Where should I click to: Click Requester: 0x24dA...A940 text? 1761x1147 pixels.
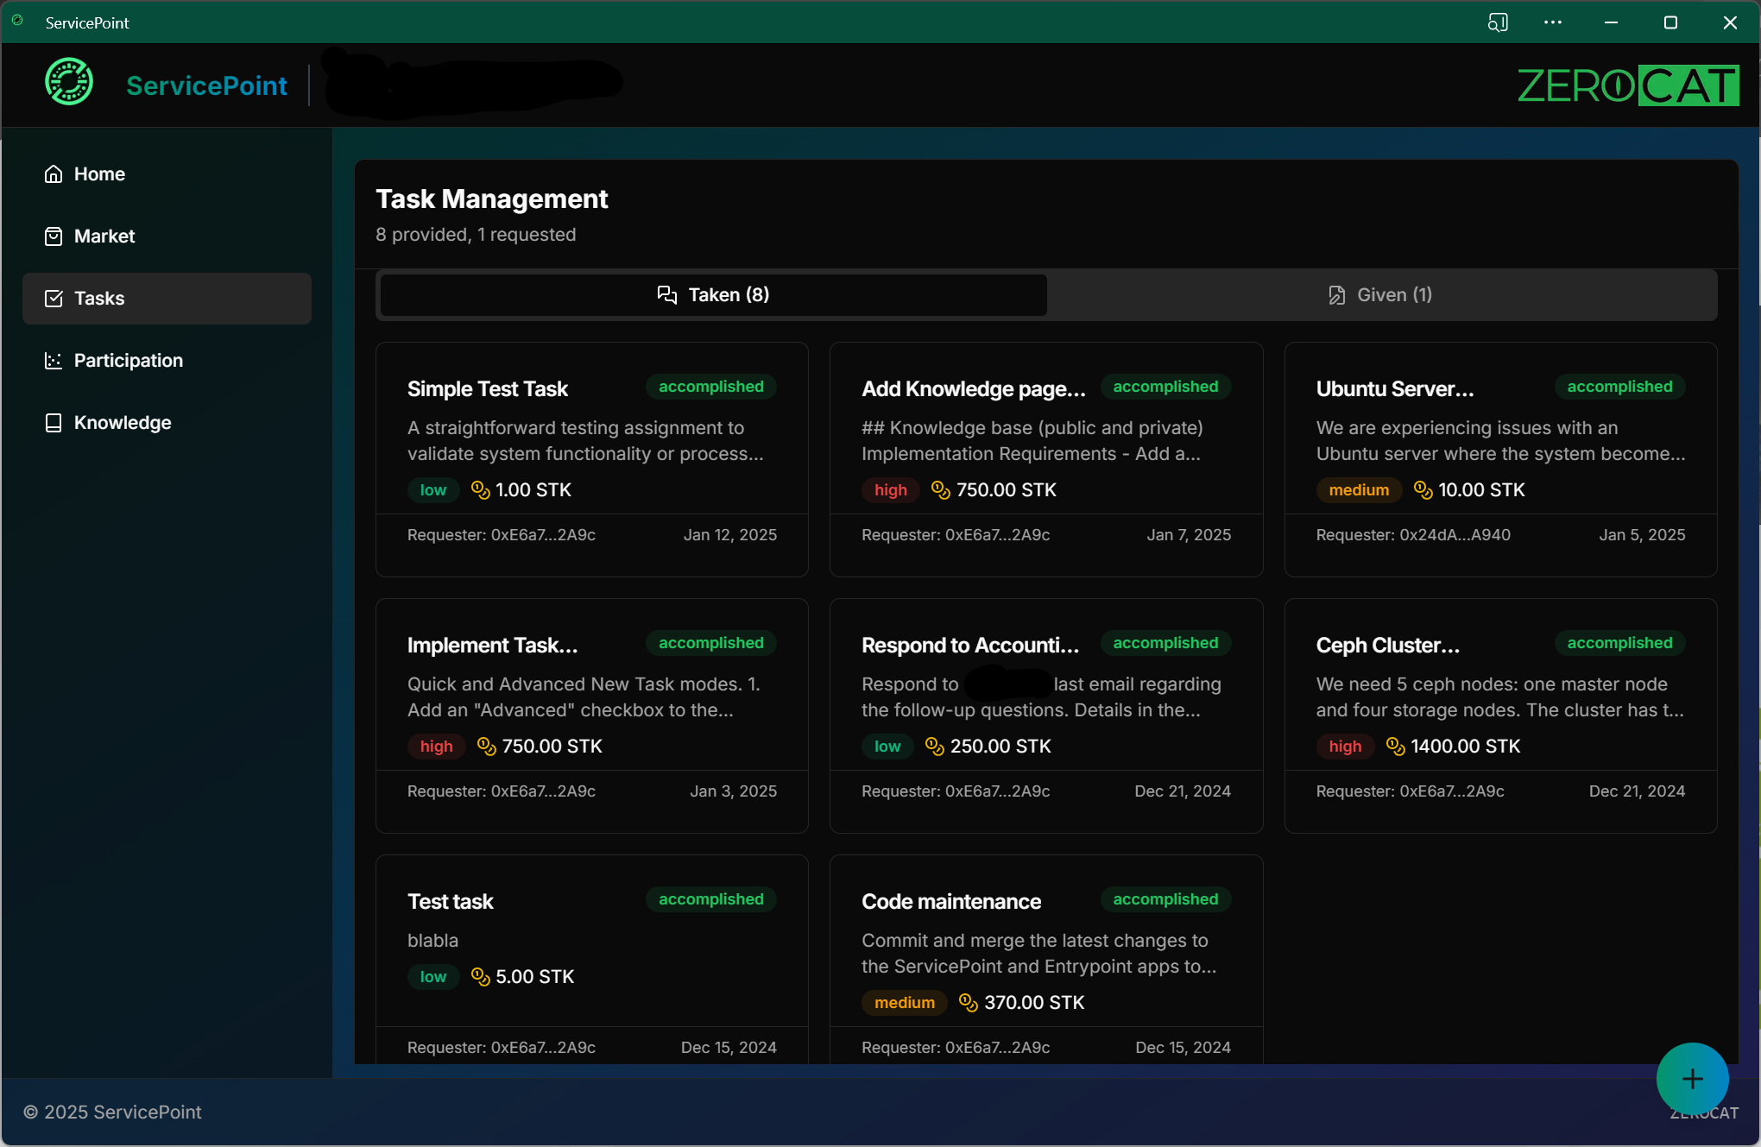tap(1413, 535)
